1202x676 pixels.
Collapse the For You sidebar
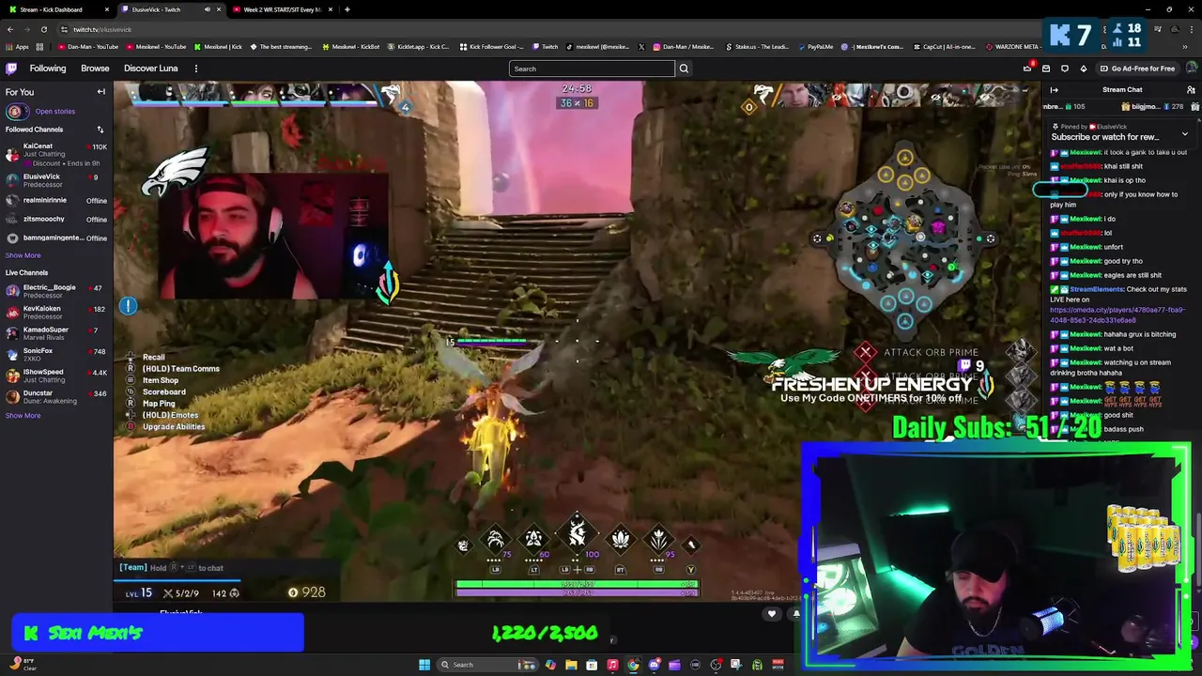click(100, 92)
